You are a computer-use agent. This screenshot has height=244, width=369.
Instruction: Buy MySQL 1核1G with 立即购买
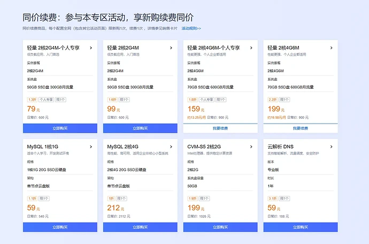(60, 227)
